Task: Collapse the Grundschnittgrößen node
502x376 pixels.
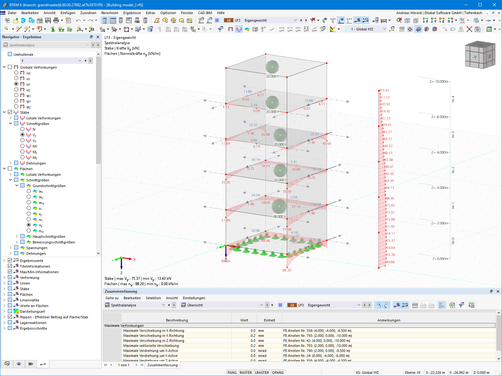Action: pyautogui.click(x=17, y=185)
